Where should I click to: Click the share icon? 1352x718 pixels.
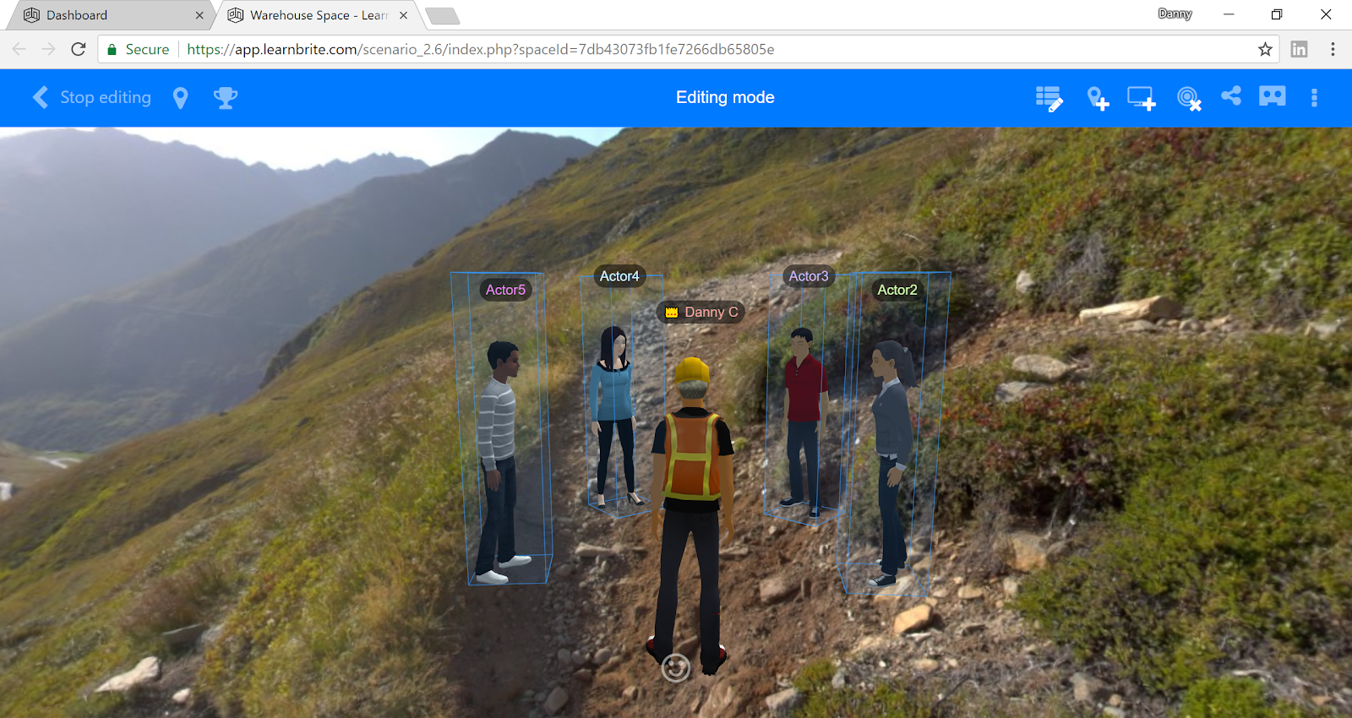click(1231, 96)
